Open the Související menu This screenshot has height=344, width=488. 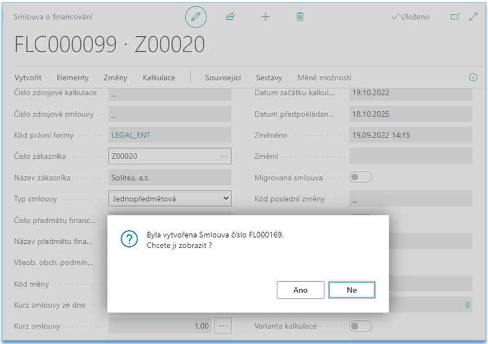[223, 78]
